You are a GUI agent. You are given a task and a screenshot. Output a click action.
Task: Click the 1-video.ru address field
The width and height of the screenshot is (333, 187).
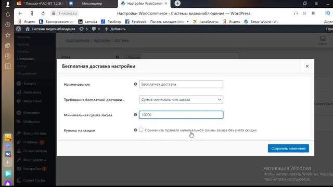click(x=68, y=14)
